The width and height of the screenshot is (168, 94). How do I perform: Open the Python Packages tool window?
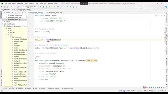[x=68, y=89]
